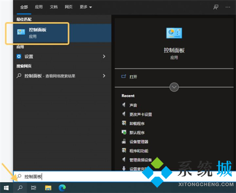Screen dimensions: 236x193
Task: Open Task View from the taskbar
Action: click(33, 188)
